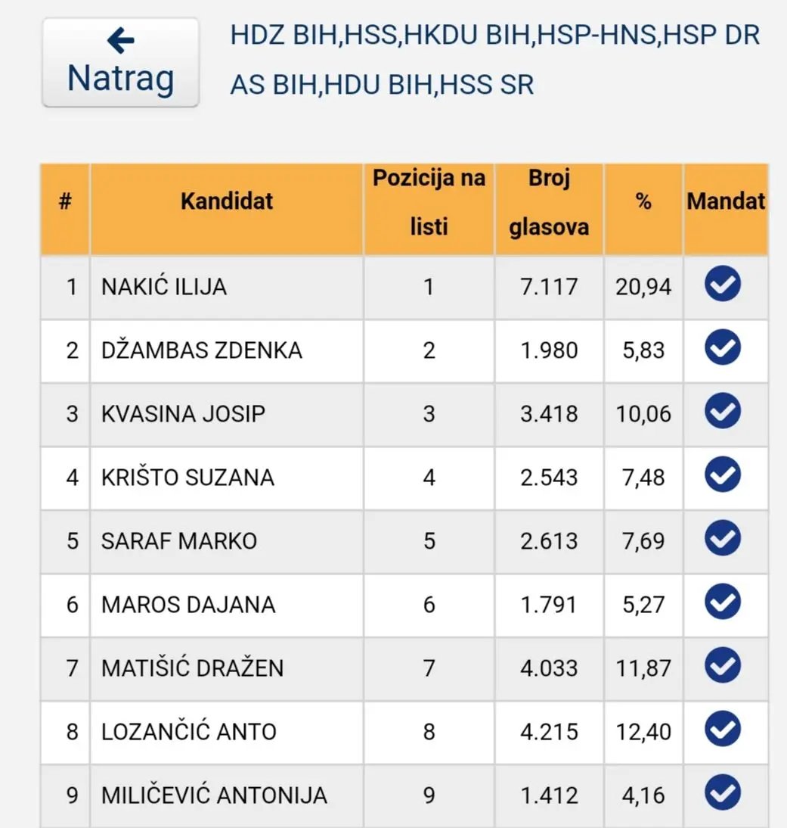Click mandate checkmark for Miličević Antonija

tap(722, 794)
